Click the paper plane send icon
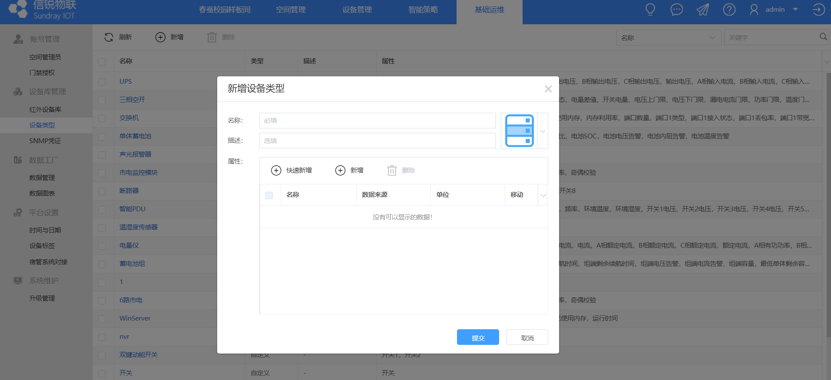831x380 pixels. coord(703,10)
